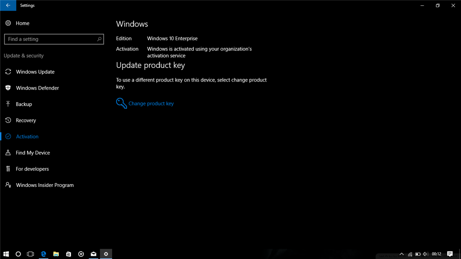Open Task View on taskbar
The width and height of the screenshot is (461, 259).
pos(30,254)
